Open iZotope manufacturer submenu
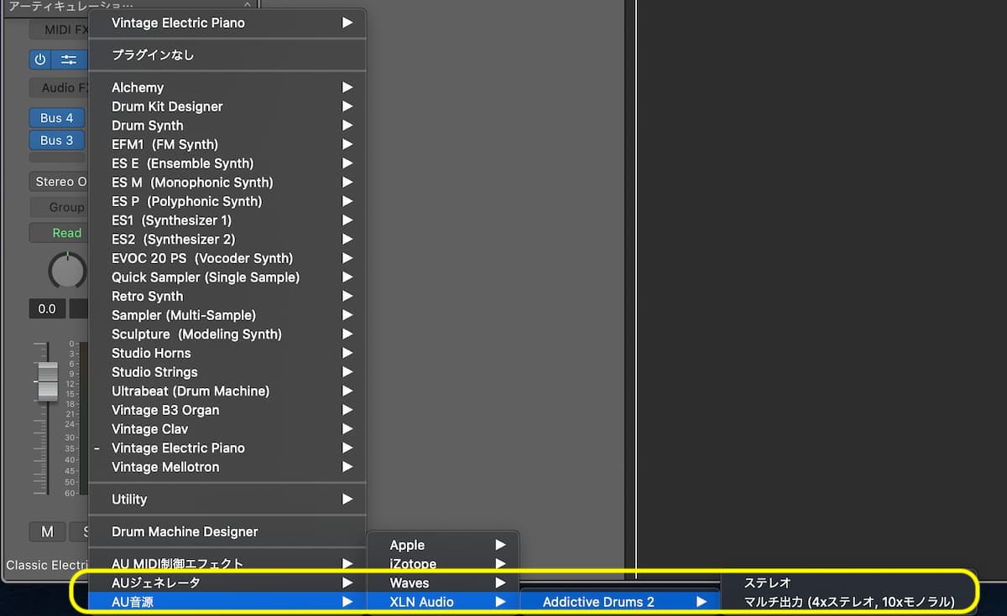1007x616 pixels. (444, 564)
